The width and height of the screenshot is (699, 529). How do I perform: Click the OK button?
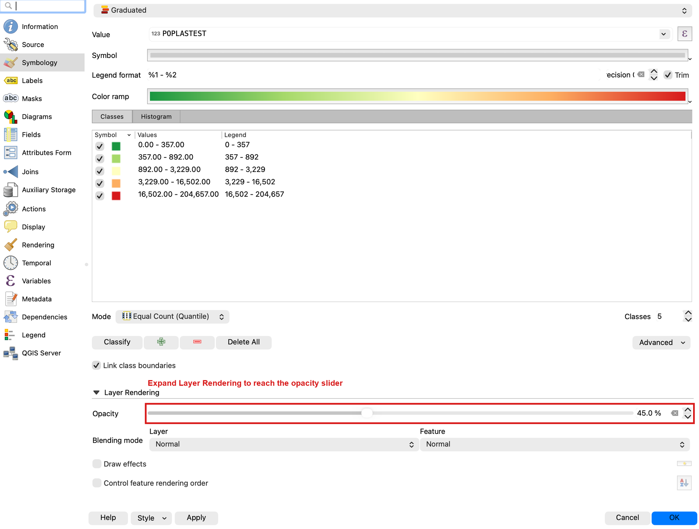pyautogui.click(x=674, y=518)
